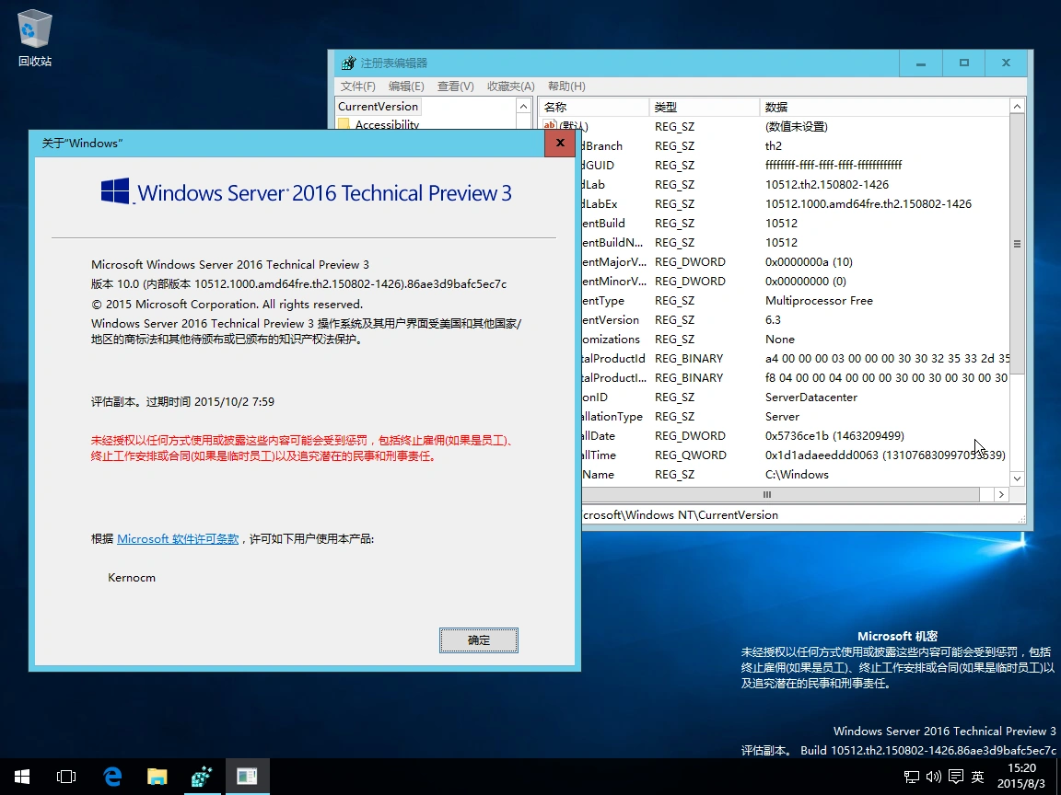Open the Recycle Bin on the desktop

tap(33, 28)
